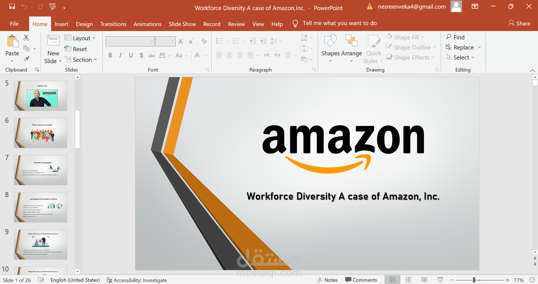Click the Find magnifier button

click(x=455, y=37)
